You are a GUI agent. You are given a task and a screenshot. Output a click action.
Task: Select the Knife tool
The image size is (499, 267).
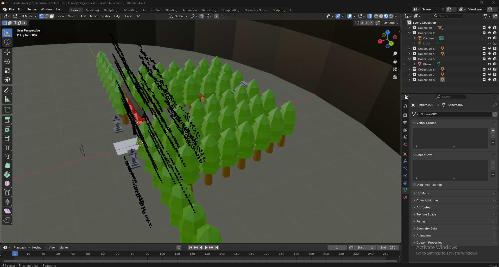(x=7, y=156)
